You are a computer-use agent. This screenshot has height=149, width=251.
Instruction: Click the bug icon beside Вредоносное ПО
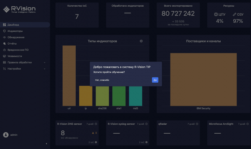[x=4, y=50]
